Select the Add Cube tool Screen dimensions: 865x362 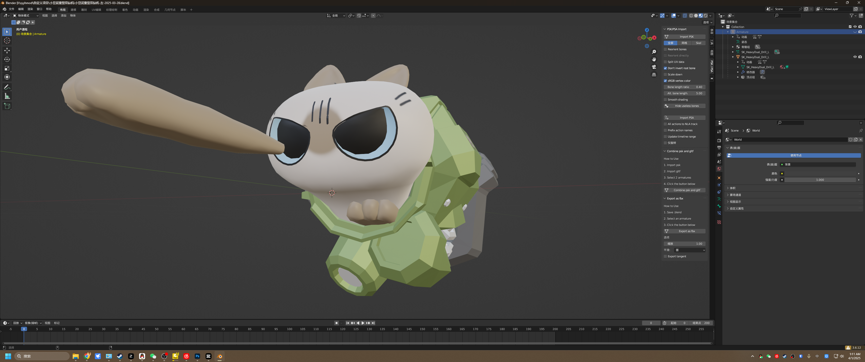pos(7,106)
